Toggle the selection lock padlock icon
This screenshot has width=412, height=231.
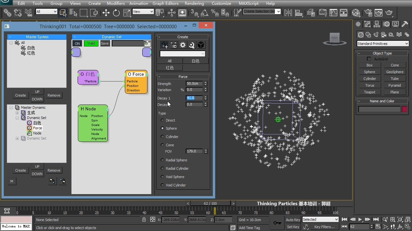144,220
